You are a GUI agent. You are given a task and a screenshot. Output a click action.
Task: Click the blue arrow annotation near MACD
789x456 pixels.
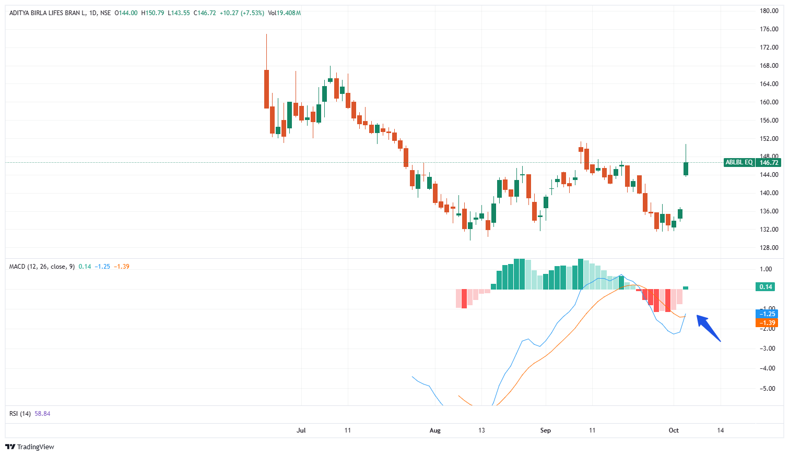click(709, 328)
